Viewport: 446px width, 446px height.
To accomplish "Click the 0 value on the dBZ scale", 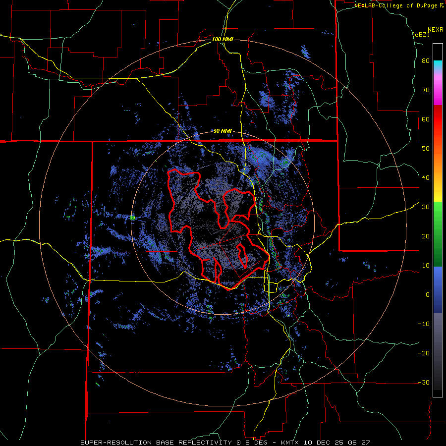I will 428,295.
